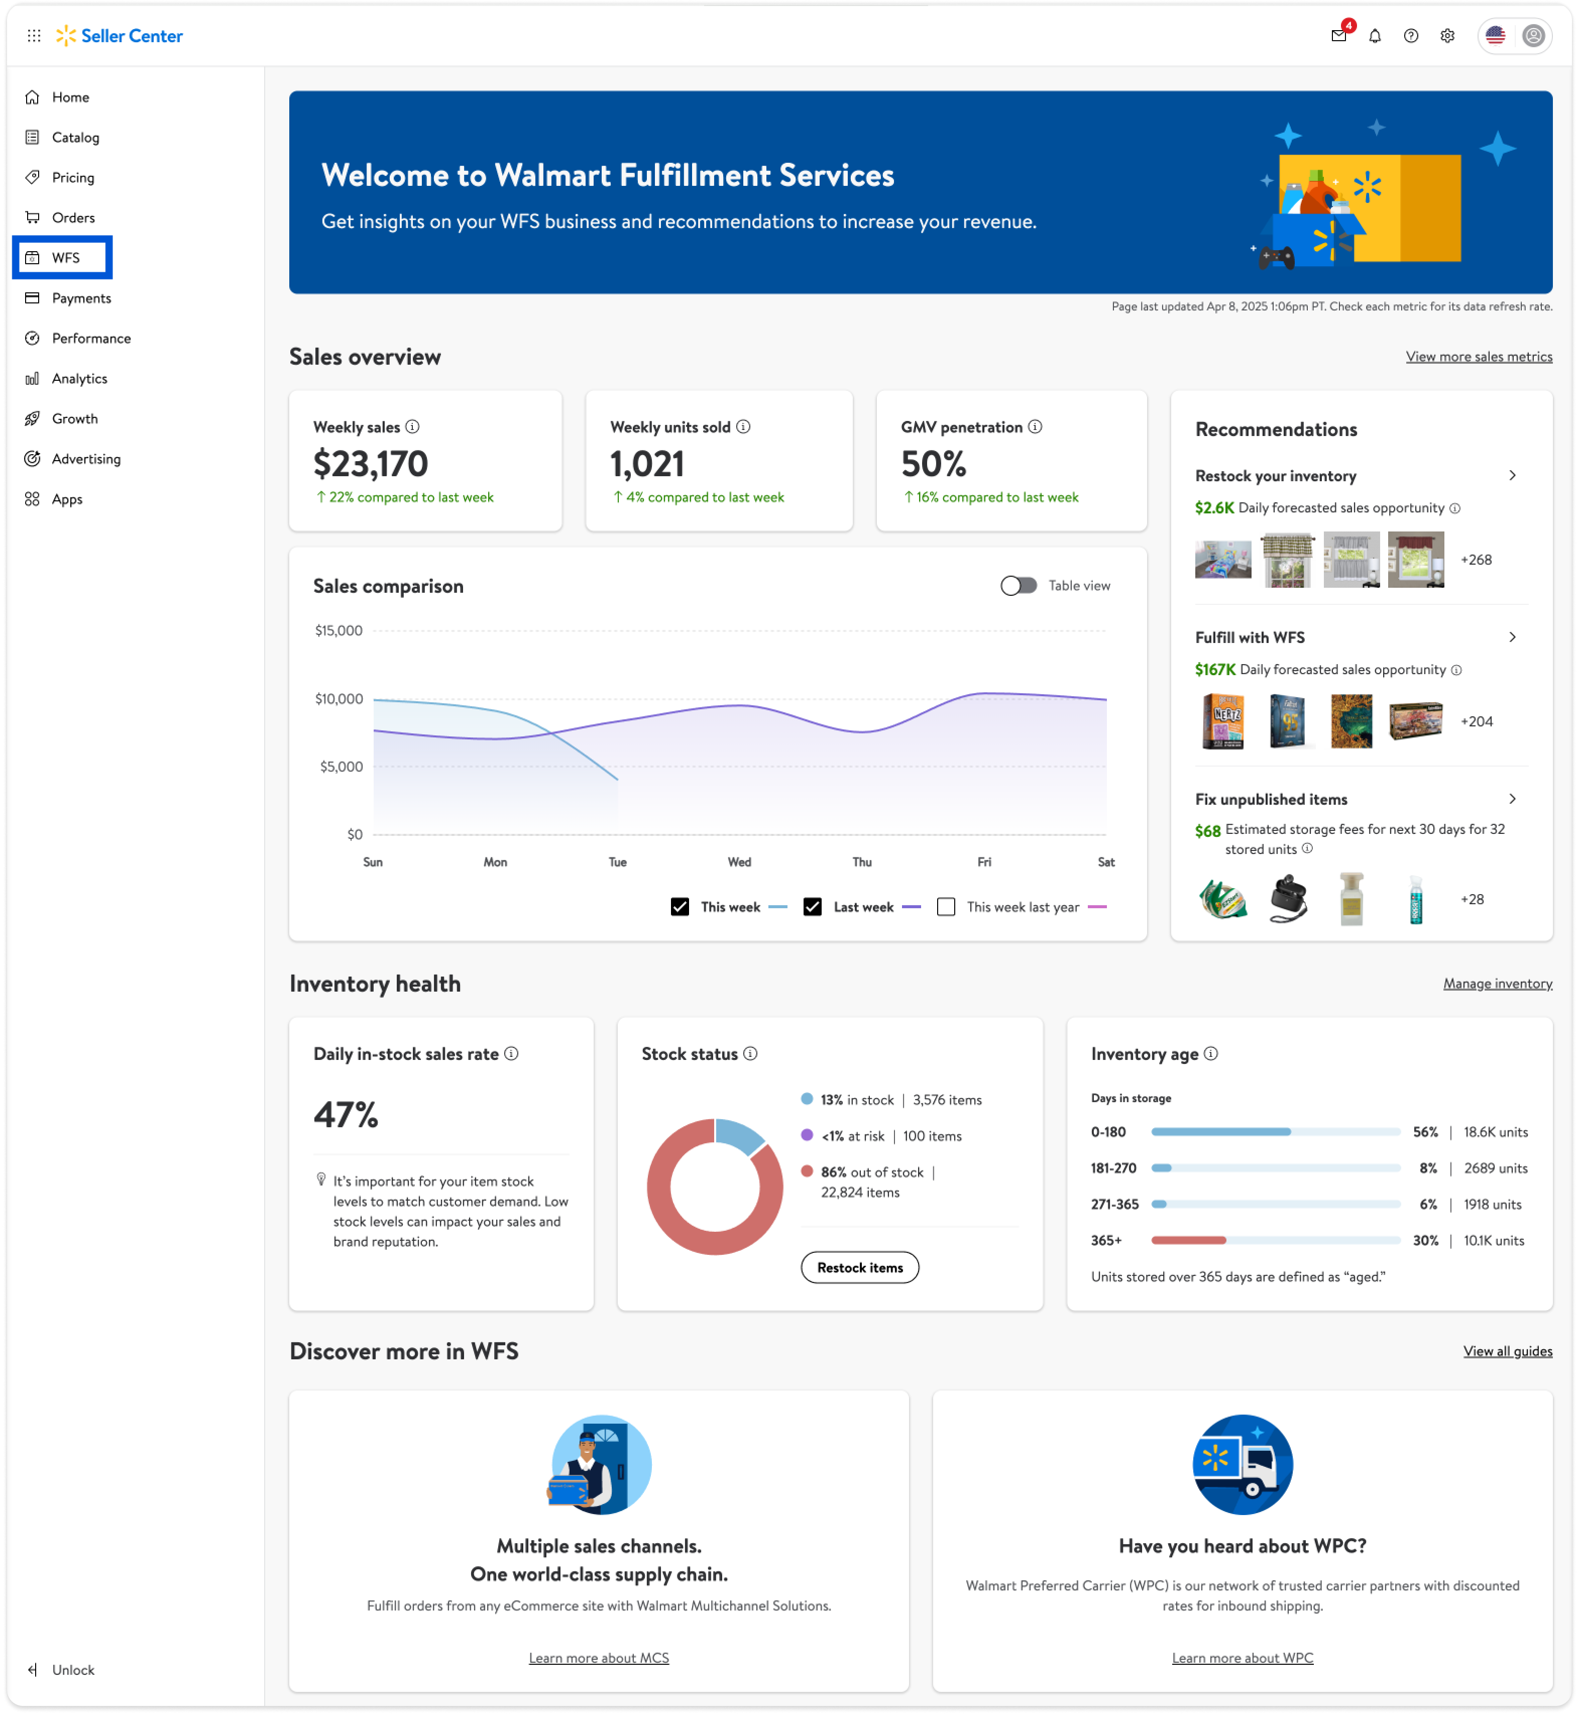Click the Home house icon in sidebar
This screenshot has width=1579, height=1716.
(33, 97)
